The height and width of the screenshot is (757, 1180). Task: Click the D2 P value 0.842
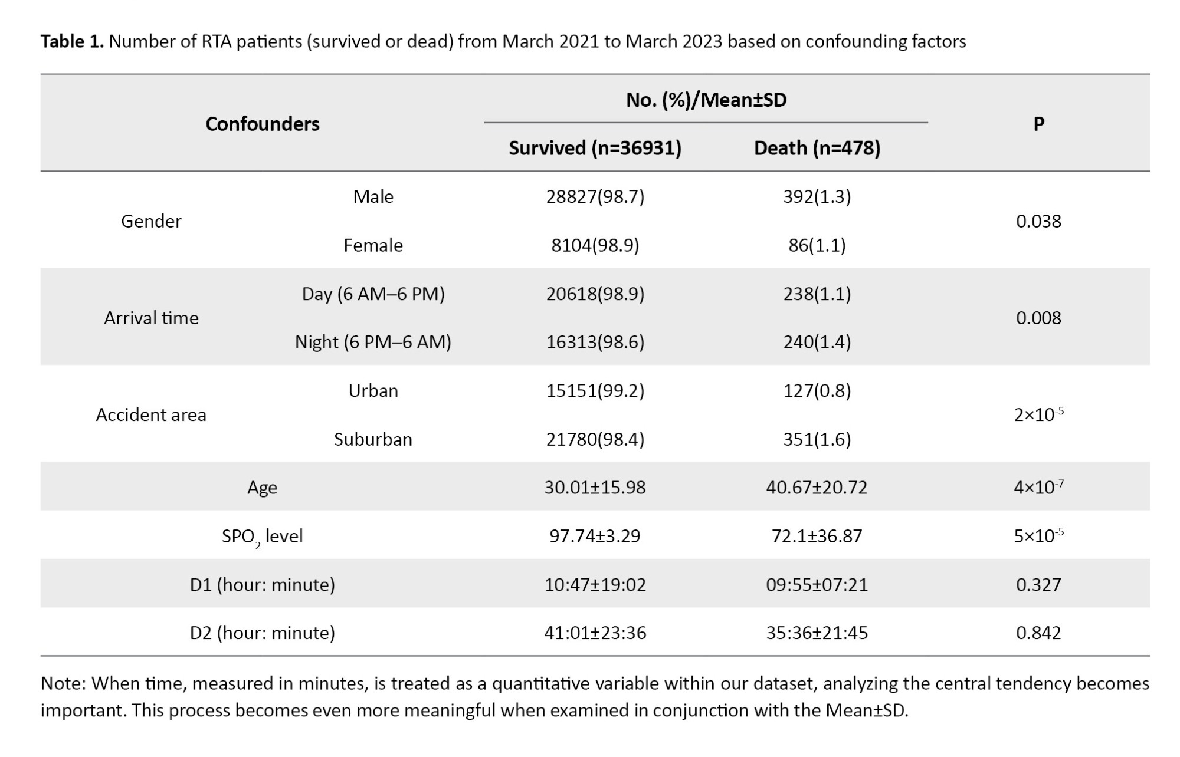click(x=1038, y=633)
